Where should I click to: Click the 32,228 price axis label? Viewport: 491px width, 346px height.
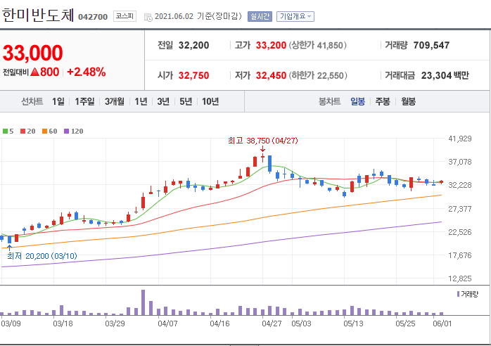(x=460, y=185)
